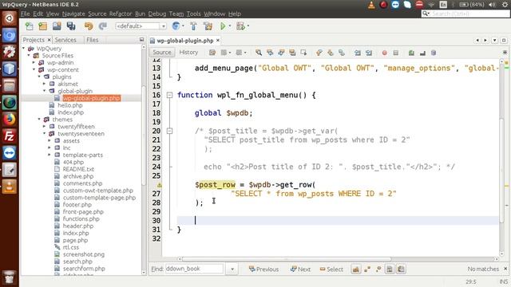The image size is (511, 287).
Task: Toggle Highlight Results in the Find bar
Action: pos(390,269)
